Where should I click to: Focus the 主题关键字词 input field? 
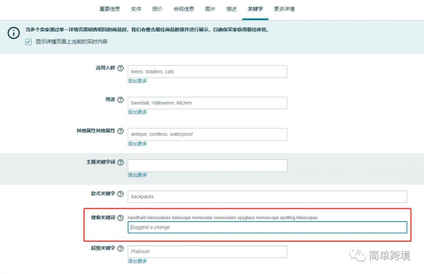pos(207,165)
